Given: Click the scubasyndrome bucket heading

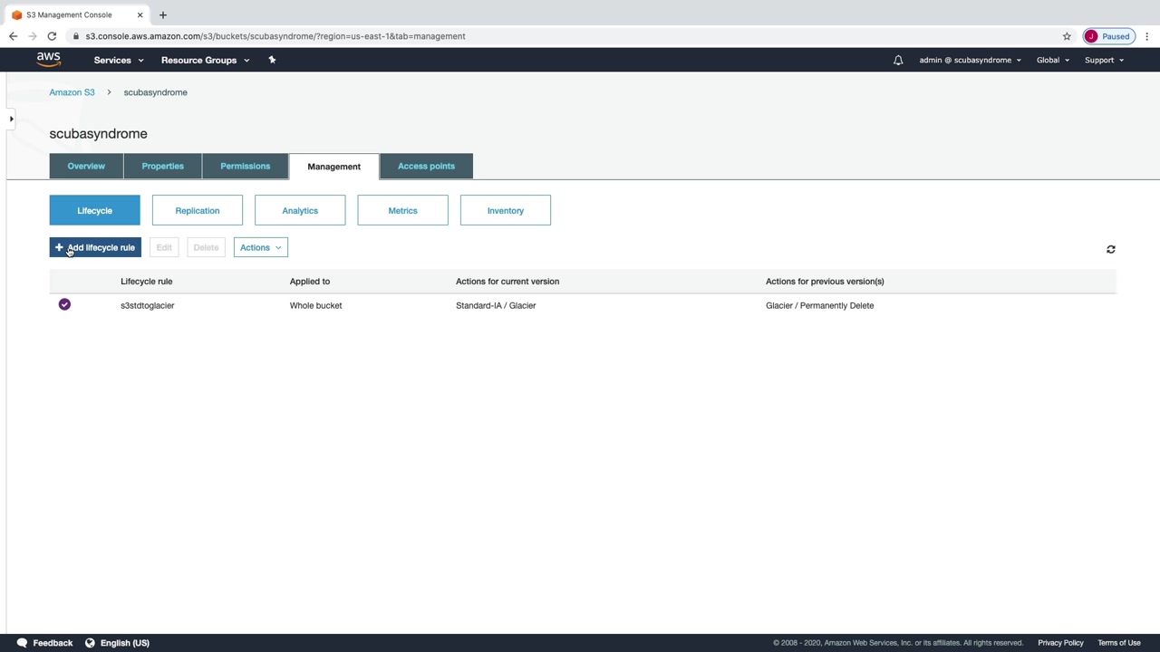Looking at the screenshot, I should (x=98, y=133).
